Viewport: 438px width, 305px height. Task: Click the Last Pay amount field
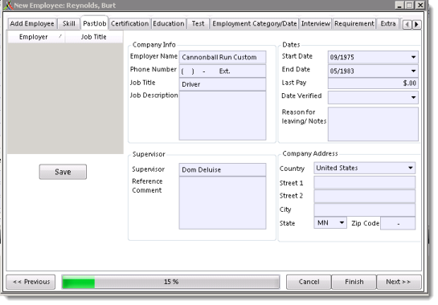[x=373, y=83]
